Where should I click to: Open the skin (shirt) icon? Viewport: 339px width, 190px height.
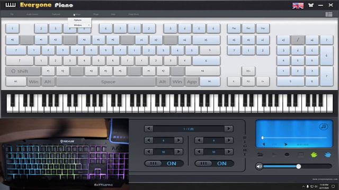tap(311, 5)
